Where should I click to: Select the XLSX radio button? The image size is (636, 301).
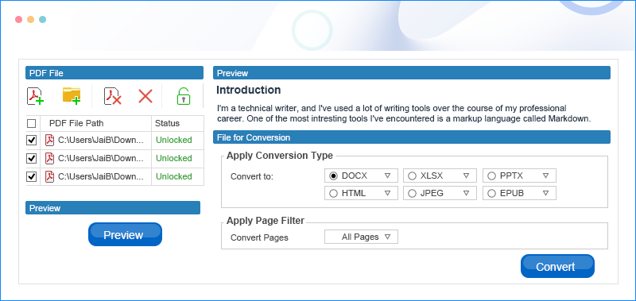412,176
